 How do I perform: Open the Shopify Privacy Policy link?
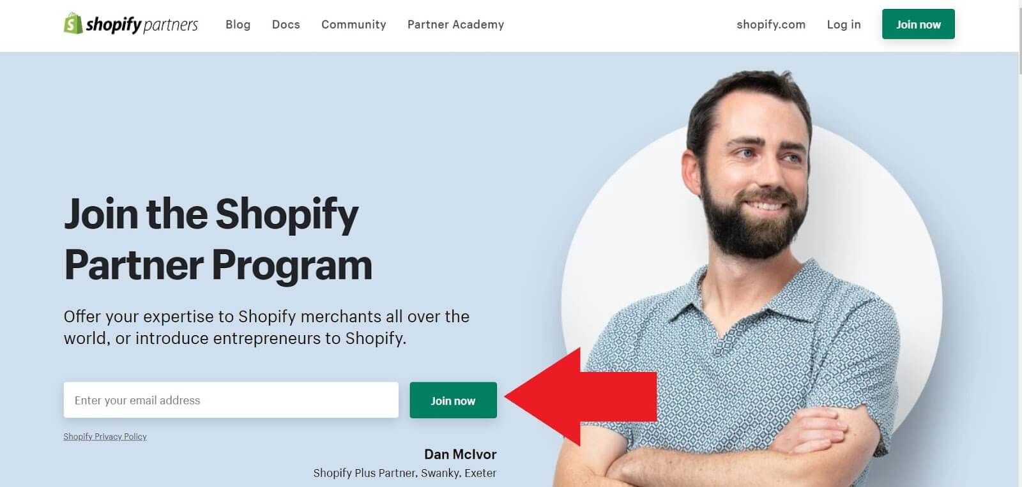[x=105, y=437]
